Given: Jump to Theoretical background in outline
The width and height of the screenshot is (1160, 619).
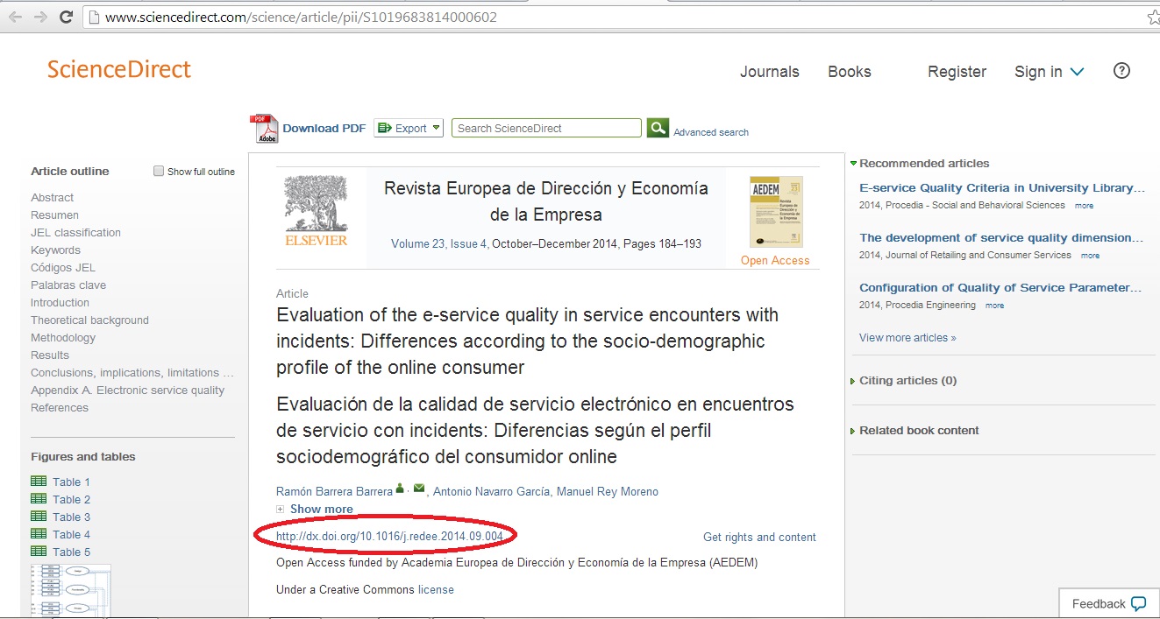Looking at the screenshot, I should tap(89, 320).
